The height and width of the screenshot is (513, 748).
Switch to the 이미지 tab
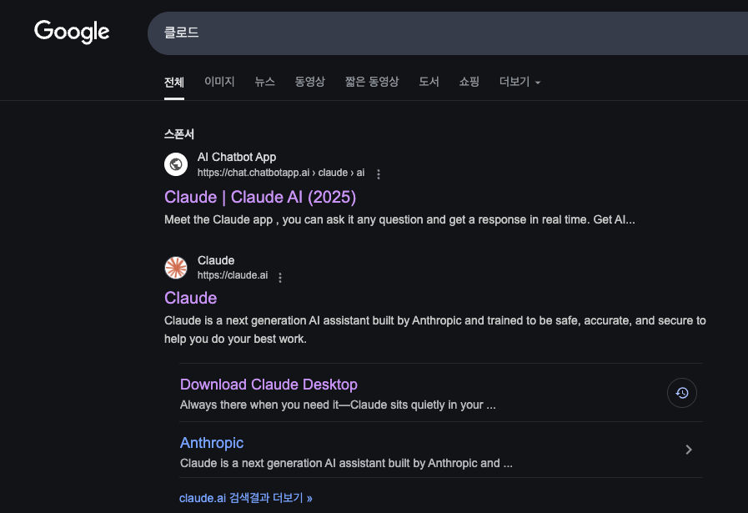[x=219, y=82]
